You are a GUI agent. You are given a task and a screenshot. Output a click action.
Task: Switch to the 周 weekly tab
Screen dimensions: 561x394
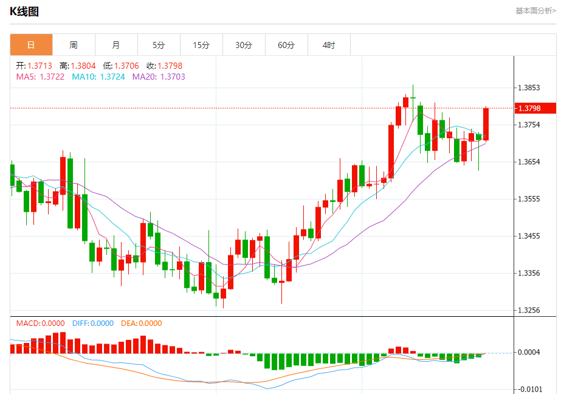[x=74, y=45]
